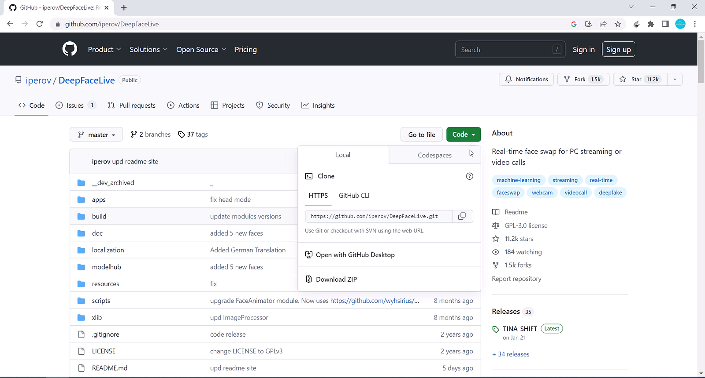
Task: View the 2 branches link
Action: [x=151, y=134]
